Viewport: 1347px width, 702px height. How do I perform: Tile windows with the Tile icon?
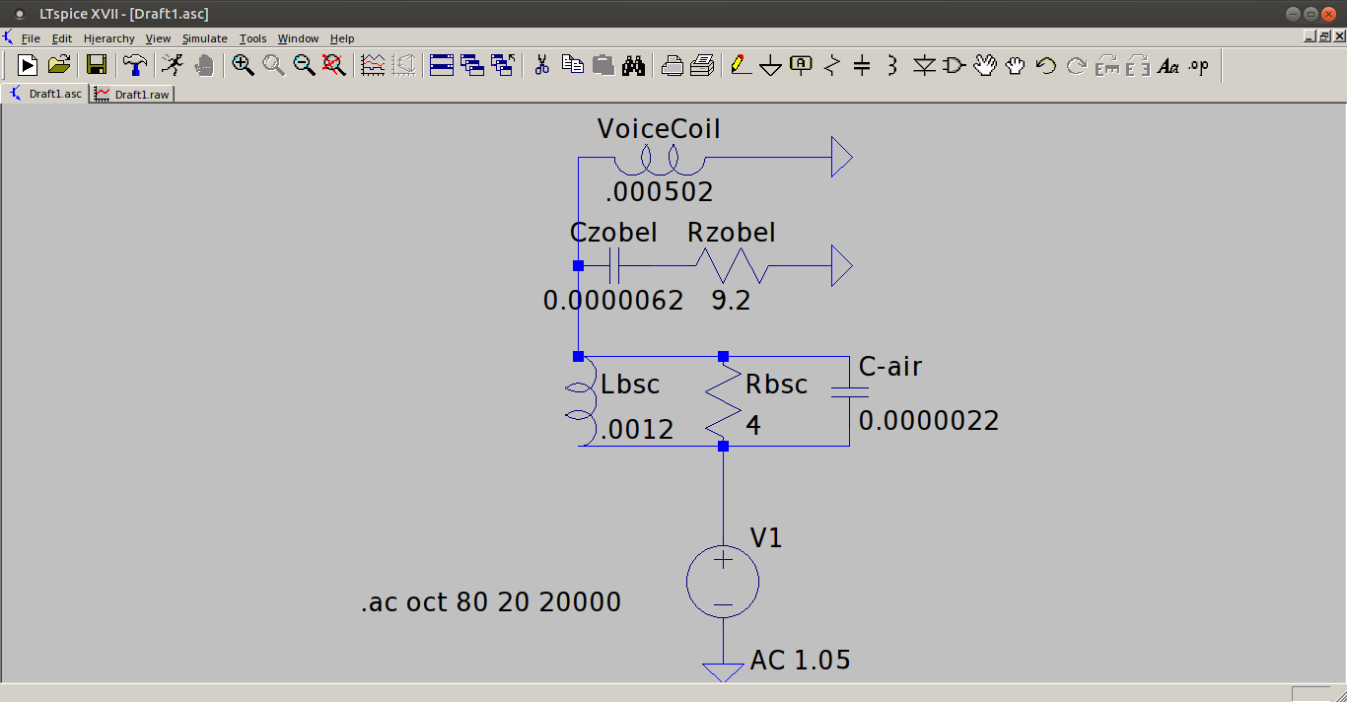tap(442, 65)
